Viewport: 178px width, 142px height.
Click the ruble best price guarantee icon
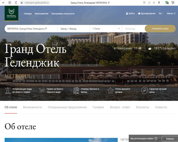coord(145,90)
